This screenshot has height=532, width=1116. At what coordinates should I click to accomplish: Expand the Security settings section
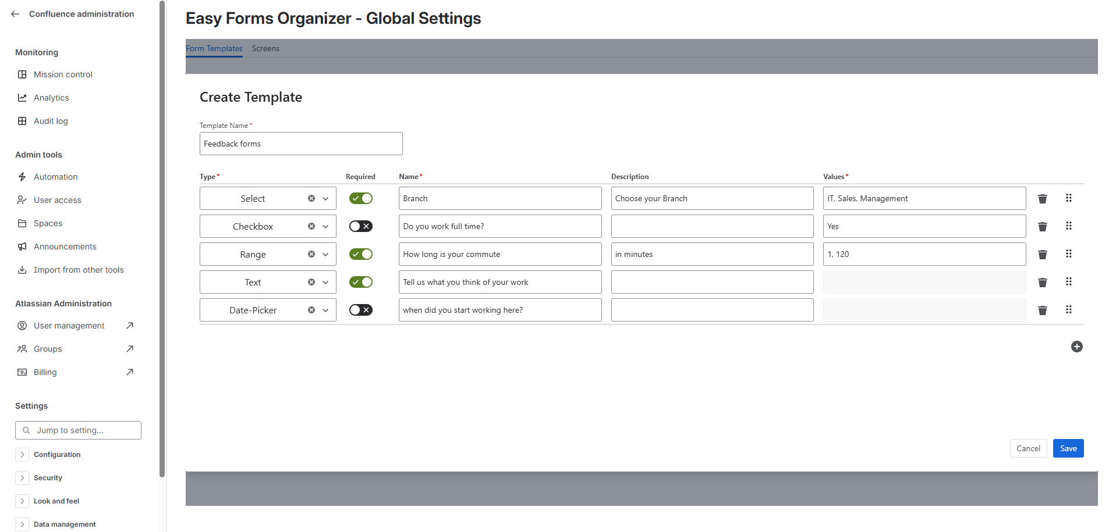click(22, 478)
